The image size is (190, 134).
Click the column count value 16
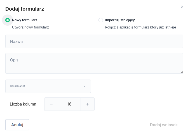69,104
